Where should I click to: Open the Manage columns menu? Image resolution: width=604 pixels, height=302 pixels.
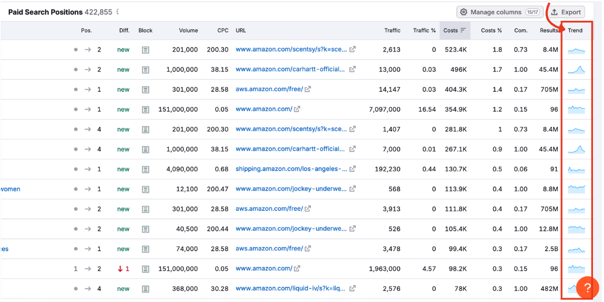tap(499, 12)
